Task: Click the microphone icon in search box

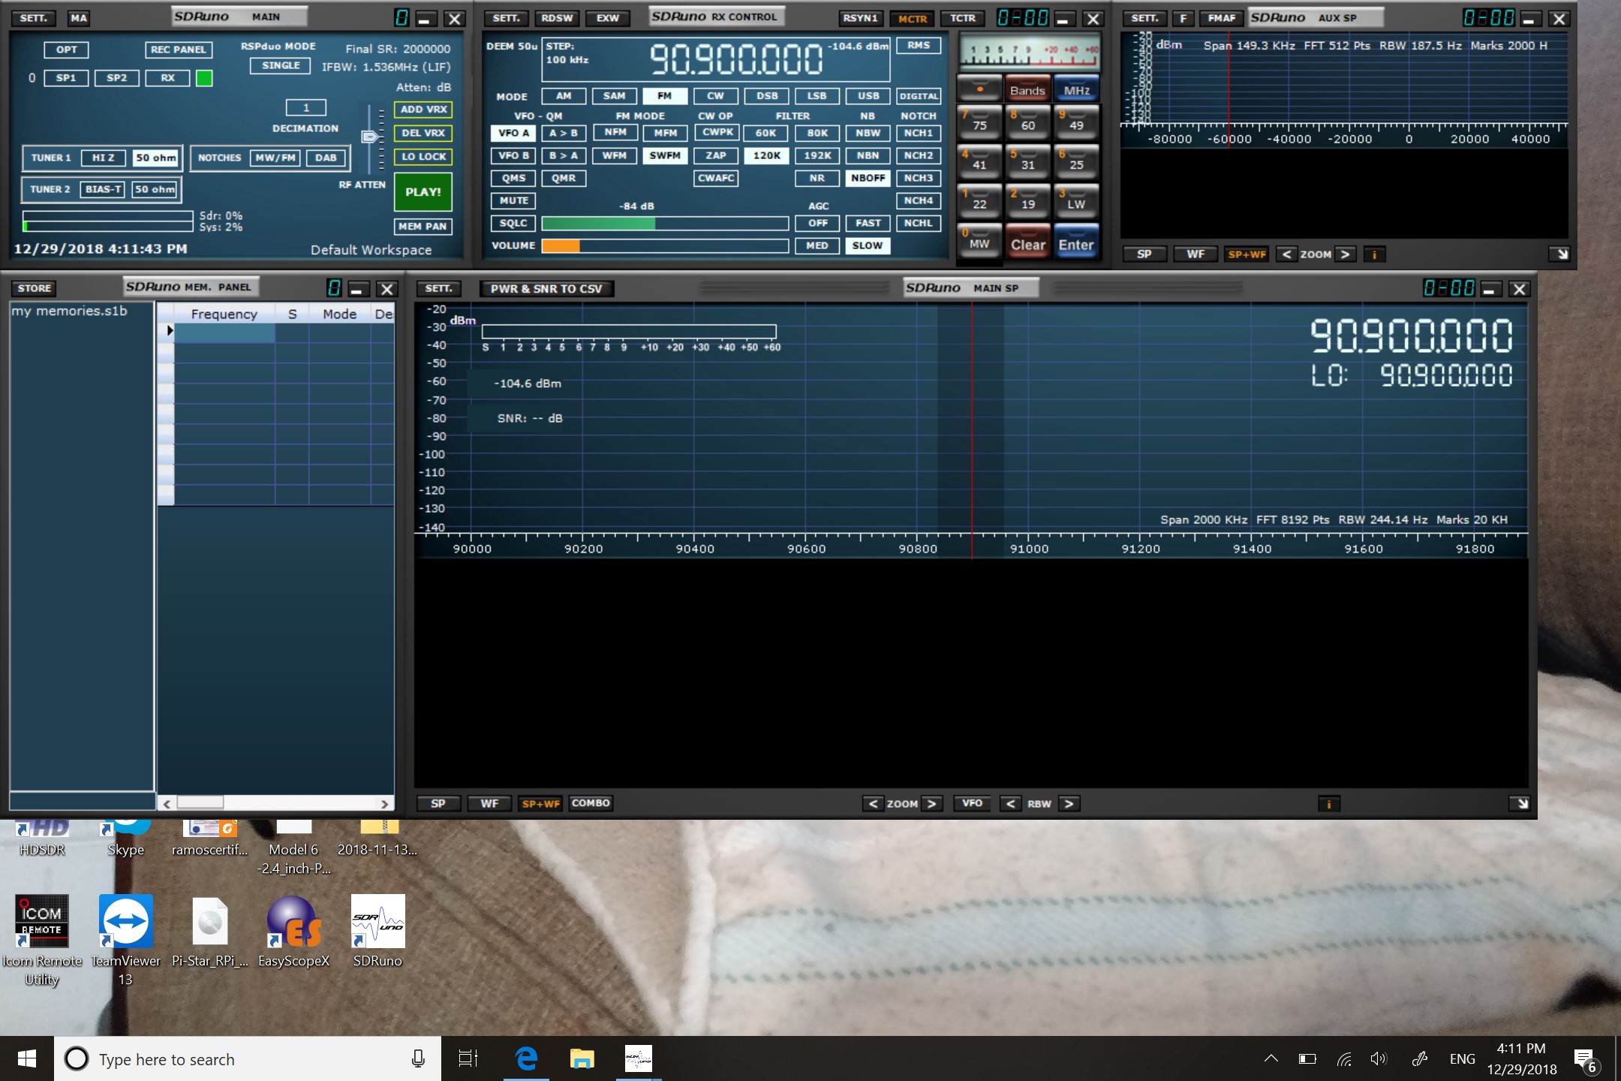Action: tap(418, 1059)
